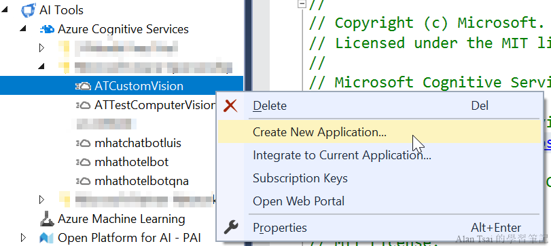The height and width of the screenshot is (246, 551).
Task: Click the AI Tools node icon
Action: pos(29,9)
